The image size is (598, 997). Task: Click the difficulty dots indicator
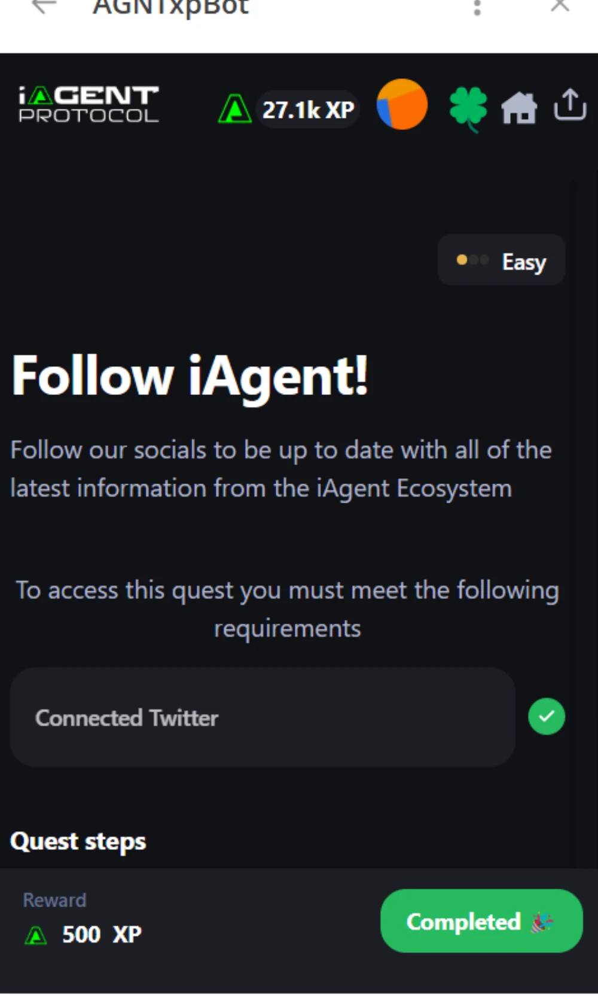(x=472, y=260)
